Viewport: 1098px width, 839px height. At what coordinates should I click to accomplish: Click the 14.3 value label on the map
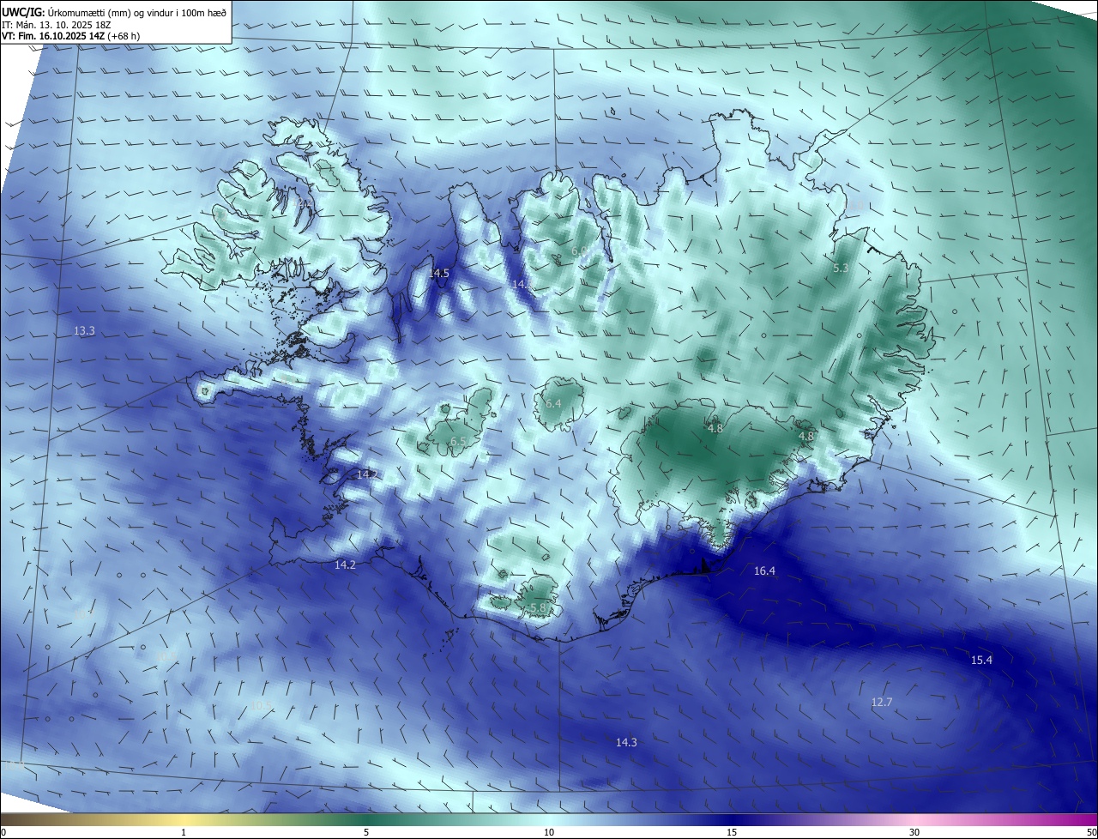point(626,742)
